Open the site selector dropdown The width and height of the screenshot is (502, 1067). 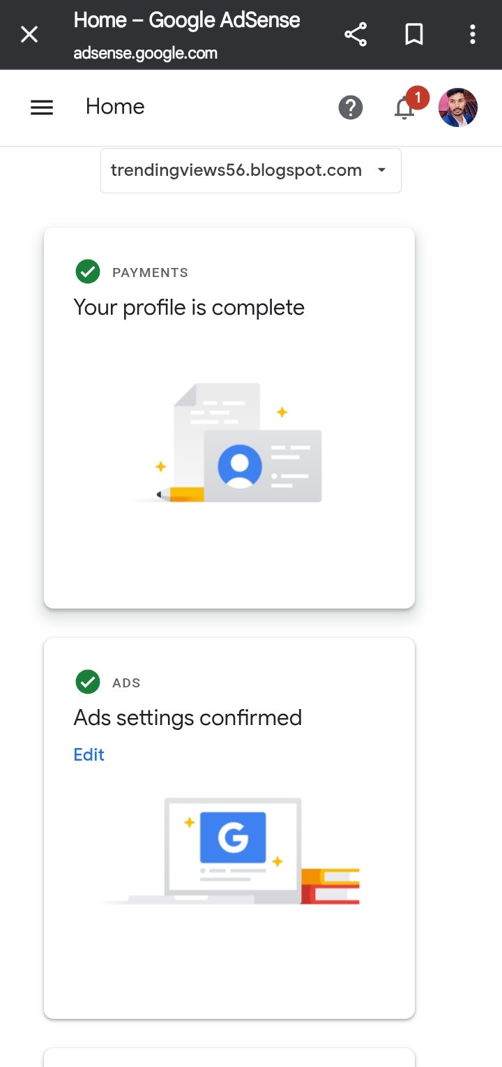coord(250,170)
